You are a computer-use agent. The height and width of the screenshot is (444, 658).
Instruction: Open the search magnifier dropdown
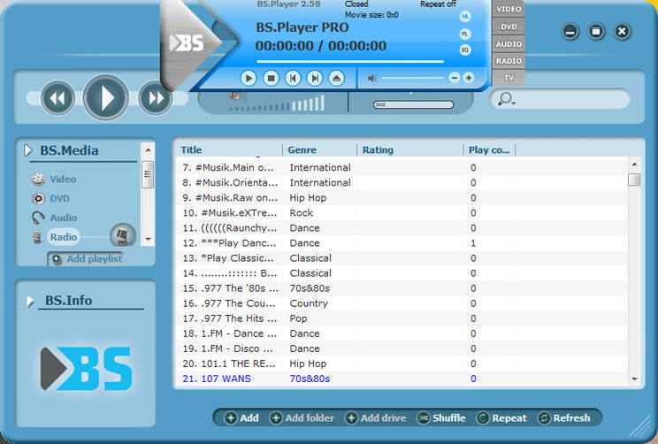coord(507,99)
